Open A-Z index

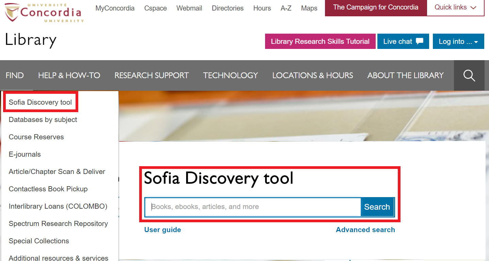[286, 8]
